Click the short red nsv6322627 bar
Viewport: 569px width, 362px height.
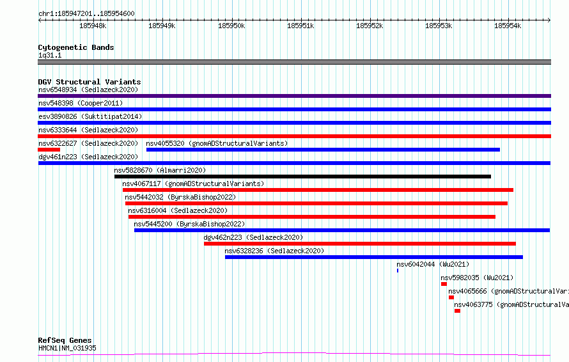pyautogui.click(x=49, y=150)
